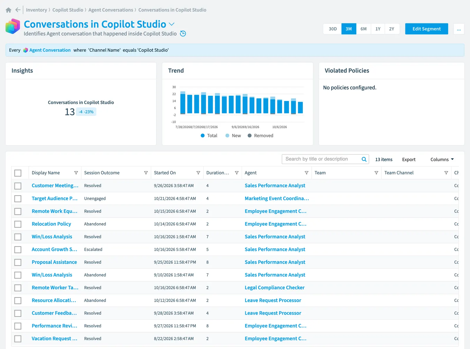Go to Agent Conversations breadcrumb
The image size is (470, 349).
point(111,10)
